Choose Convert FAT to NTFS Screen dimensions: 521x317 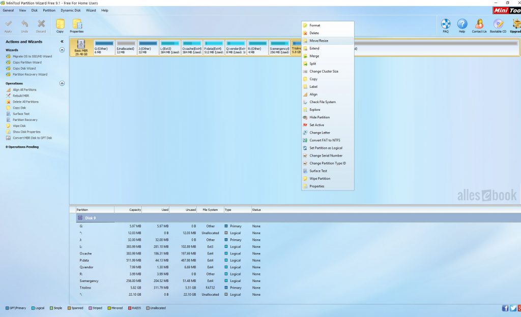pos(328,140)
